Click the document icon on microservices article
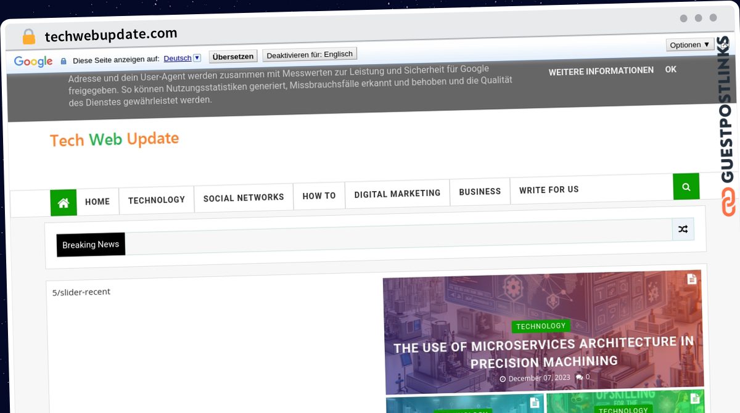Image resolution: width=740 pixels, height=413 pixels. tap(692, 279)
